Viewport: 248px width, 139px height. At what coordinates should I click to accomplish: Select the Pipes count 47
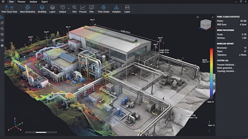tap(245, 51)
